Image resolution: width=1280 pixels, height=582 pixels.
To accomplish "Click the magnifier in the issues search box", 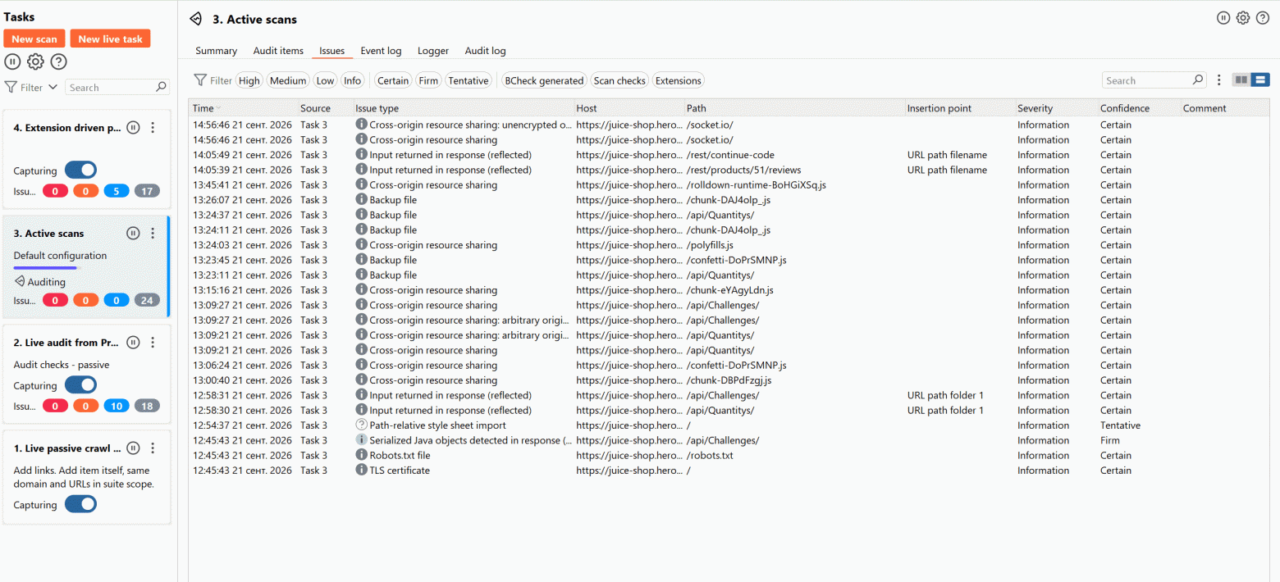I will (x=1198, y=80).
